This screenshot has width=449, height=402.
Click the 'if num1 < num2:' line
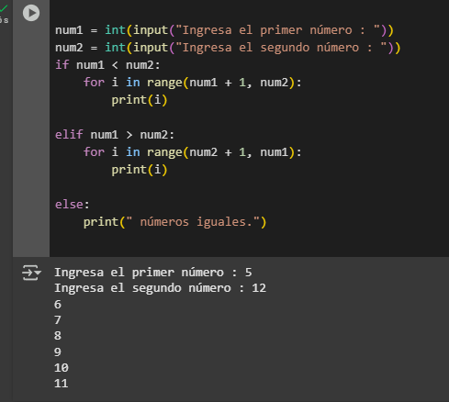tap(107, 65)
